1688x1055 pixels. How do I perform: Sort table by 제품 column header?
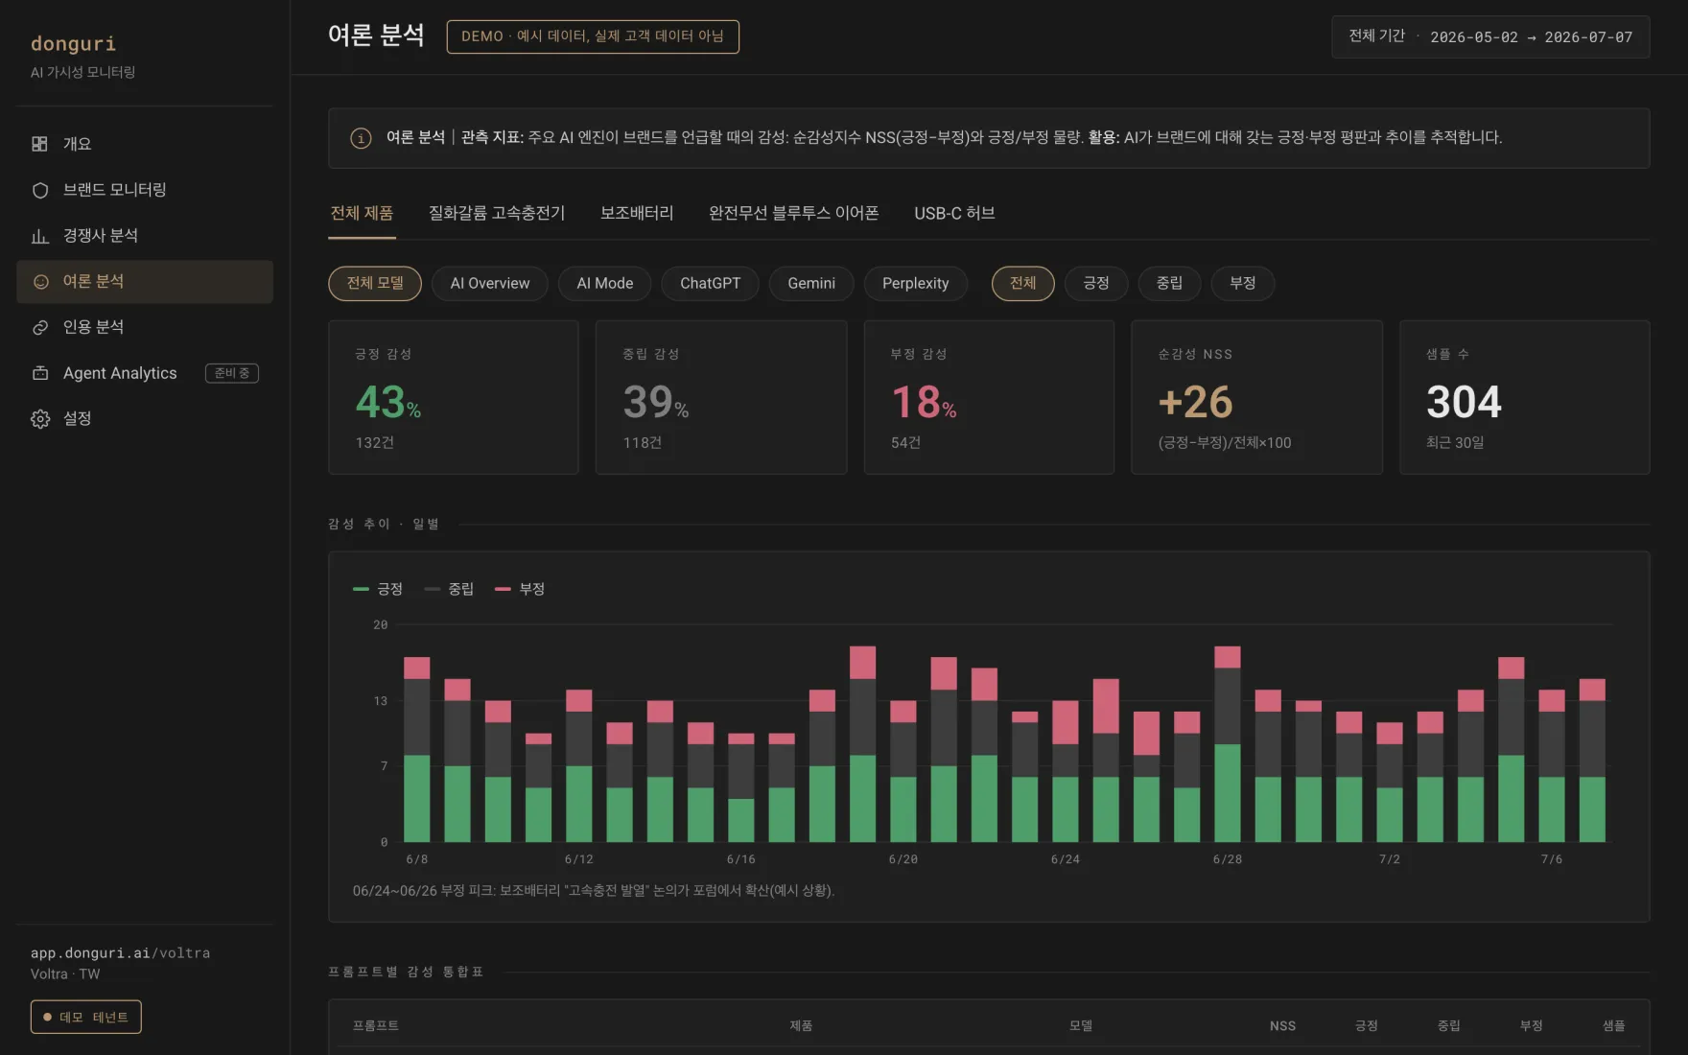tap(801, 1026)
